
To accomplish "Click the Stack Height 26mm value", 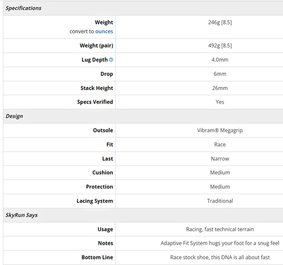I will pyautogui.click(x=220, y=88).
